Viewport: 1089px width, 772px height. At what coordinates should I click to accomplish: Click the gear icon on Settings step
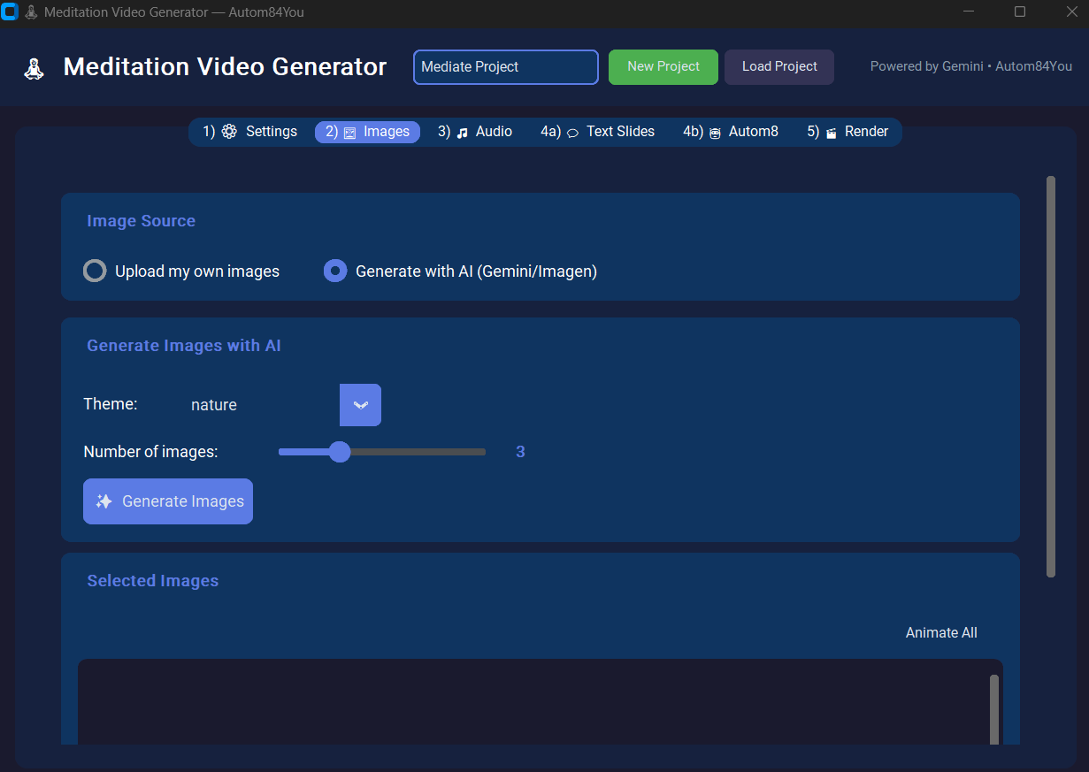[x=229, y=131]
